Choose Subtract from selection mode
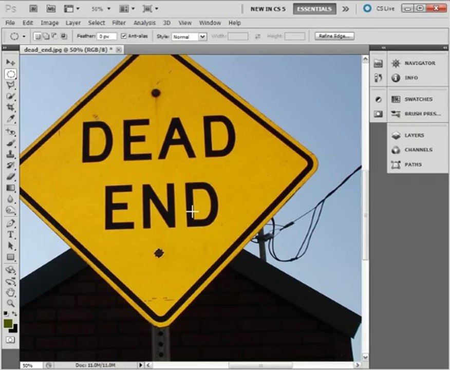 [x=54, y=36]
